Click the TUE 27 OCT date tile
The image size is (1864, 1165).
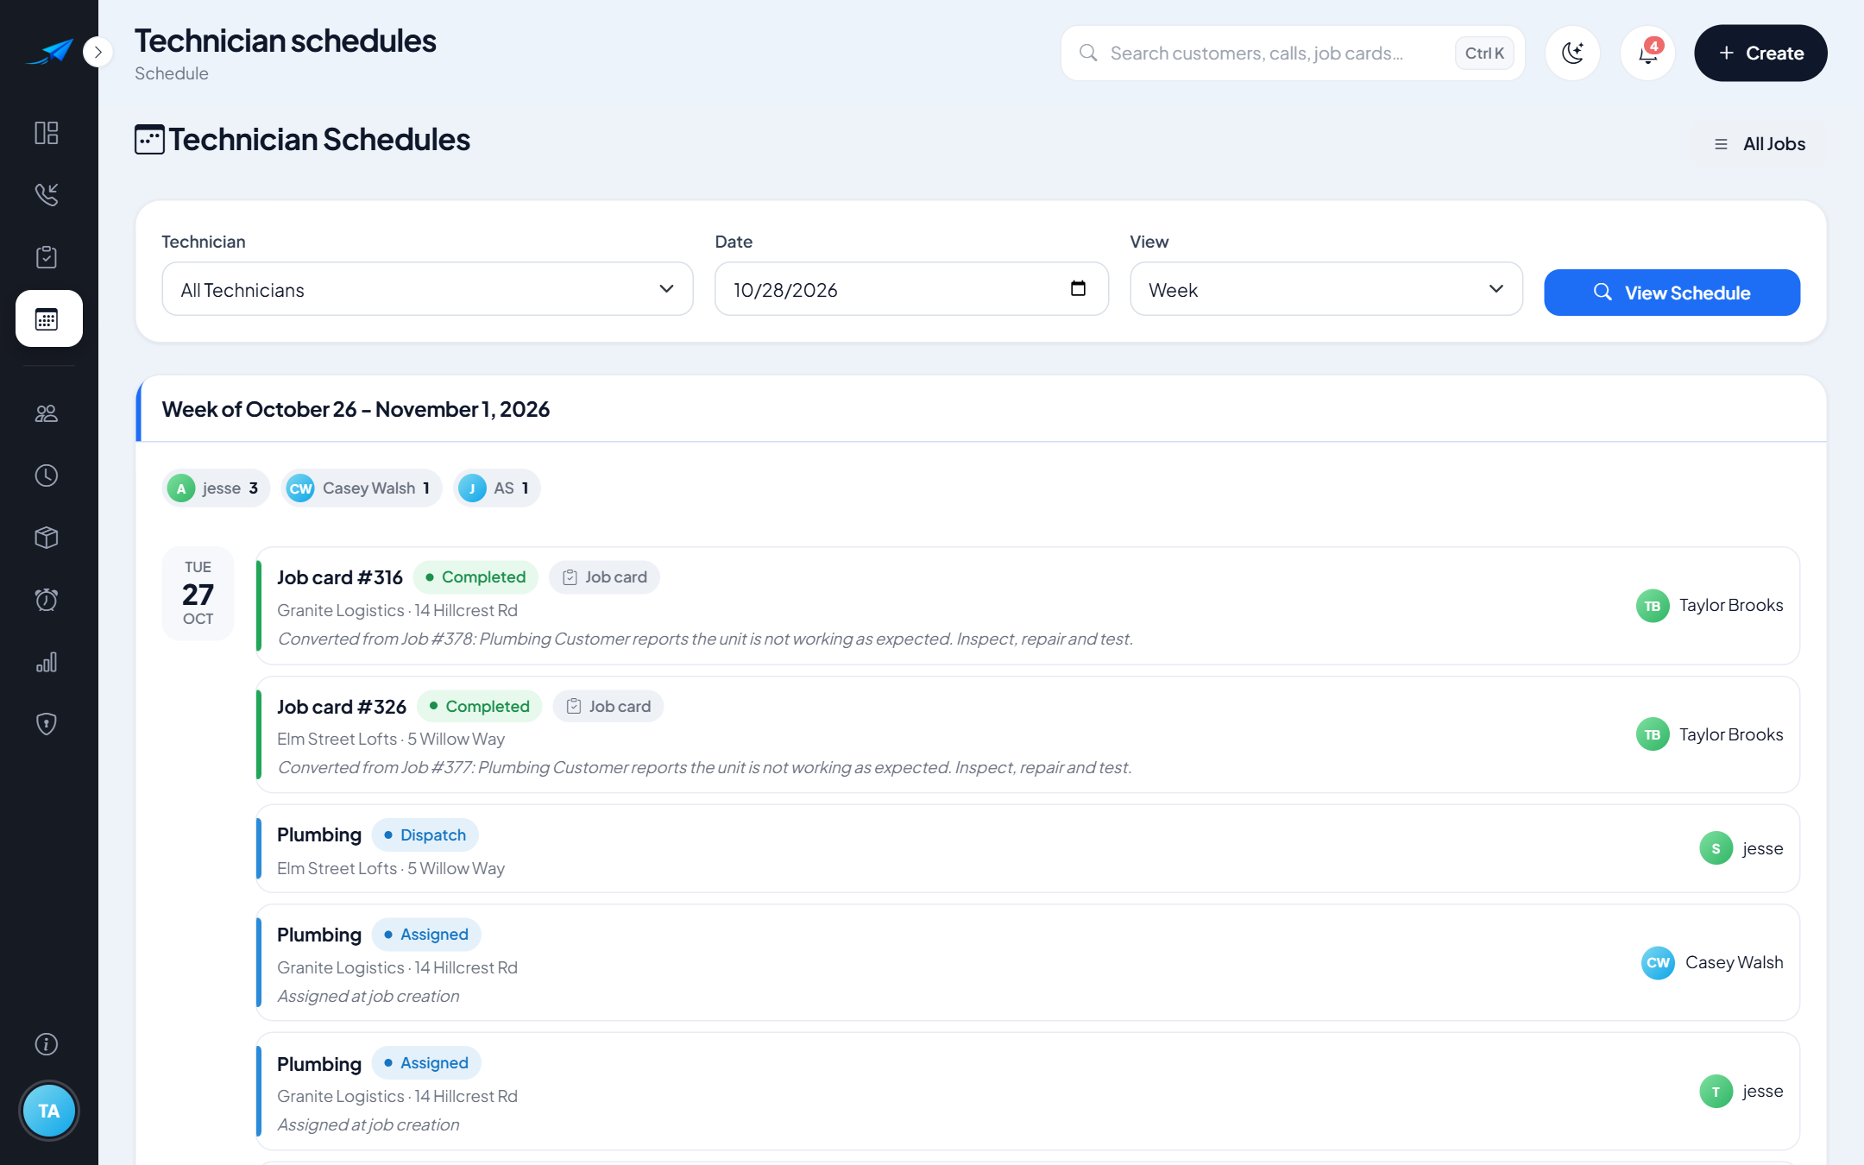(x=198, y=593)
